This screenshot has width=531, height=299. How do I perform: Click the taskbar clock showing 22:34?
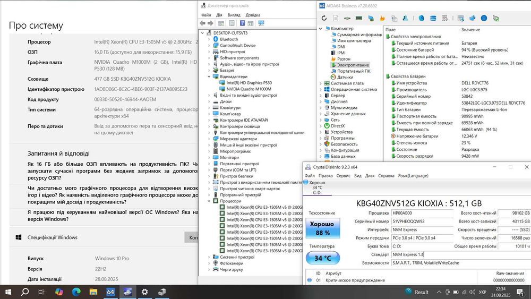point(501,292)
